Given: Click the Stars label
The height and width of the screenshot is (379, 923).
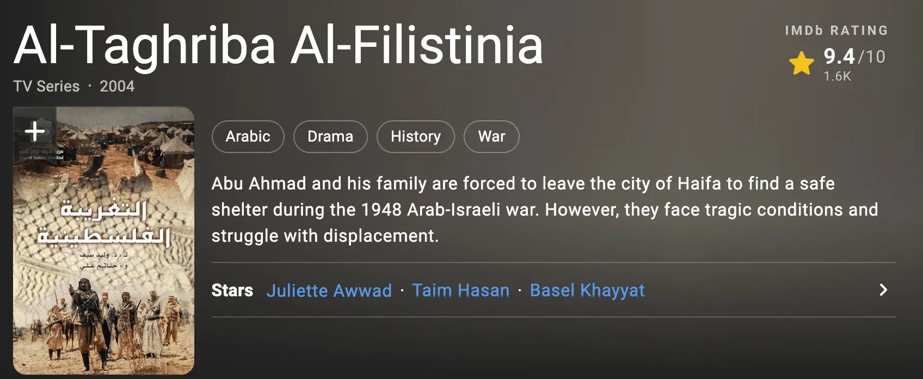Looking at the screenshot, I should (232, 290).
